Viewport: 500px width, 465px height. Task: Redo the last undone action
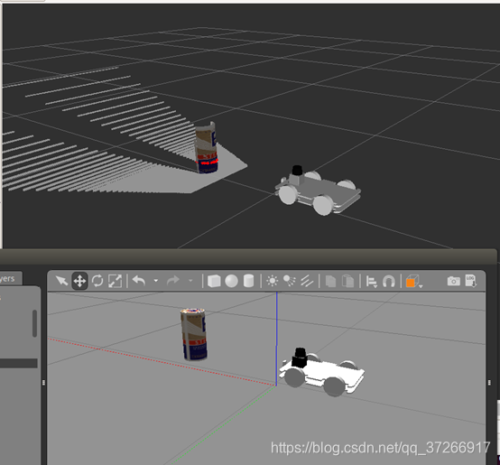(x=173, y=281)
